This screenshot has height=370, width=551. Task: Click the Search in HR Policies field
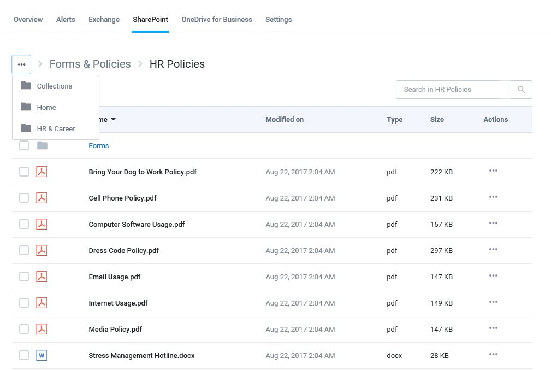[453, 89]
